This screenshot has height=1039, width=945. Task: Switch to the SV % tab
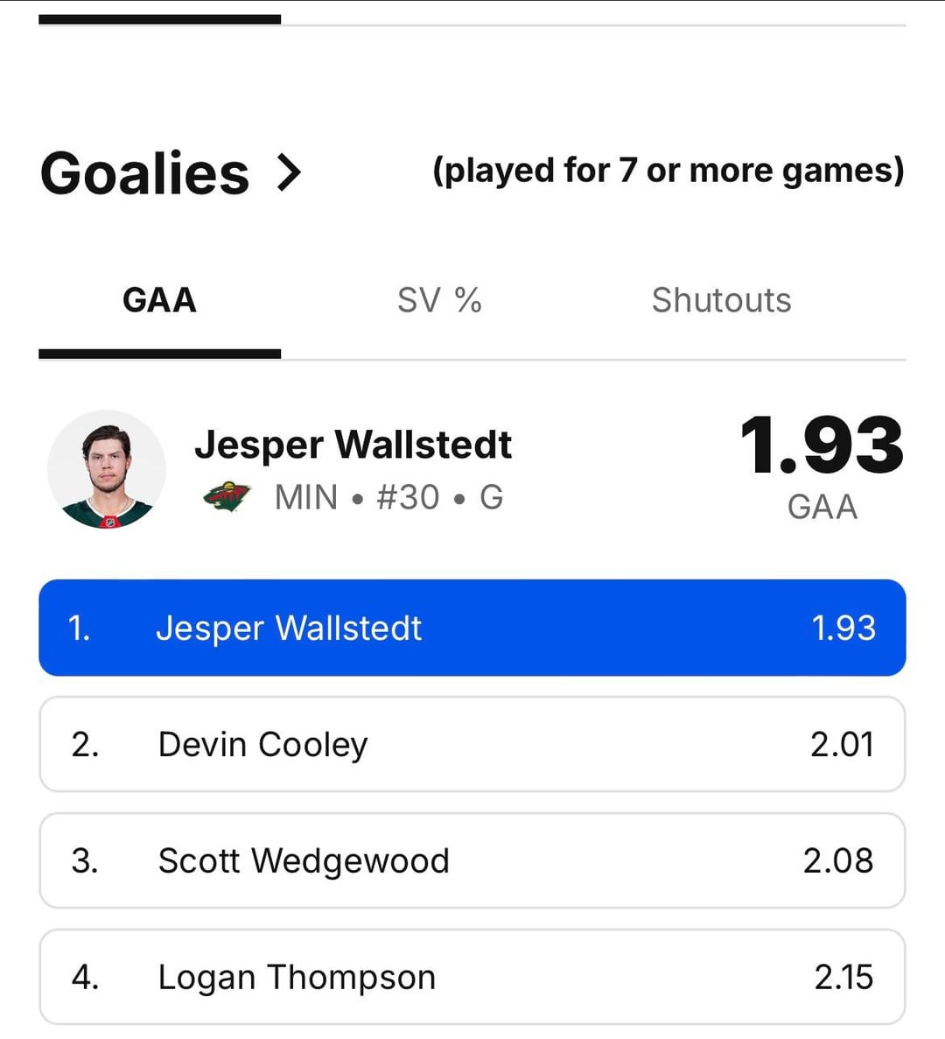tap(439, 300)
